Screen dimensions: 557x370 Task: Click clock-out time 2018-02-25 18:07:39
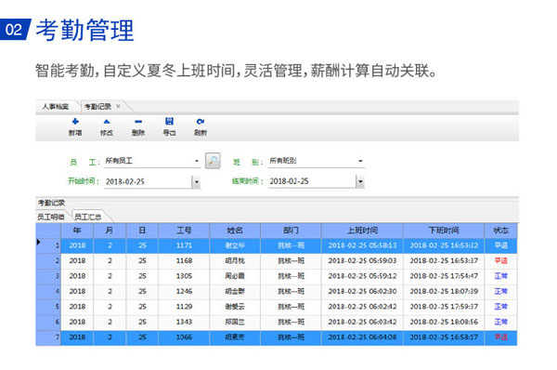(x=444, y=291)
